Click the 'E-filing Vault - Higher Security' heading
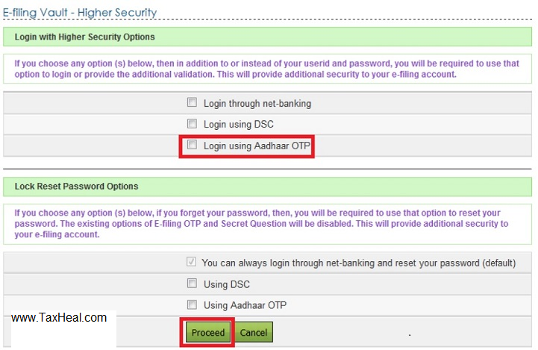 click(x=81, y=13)
